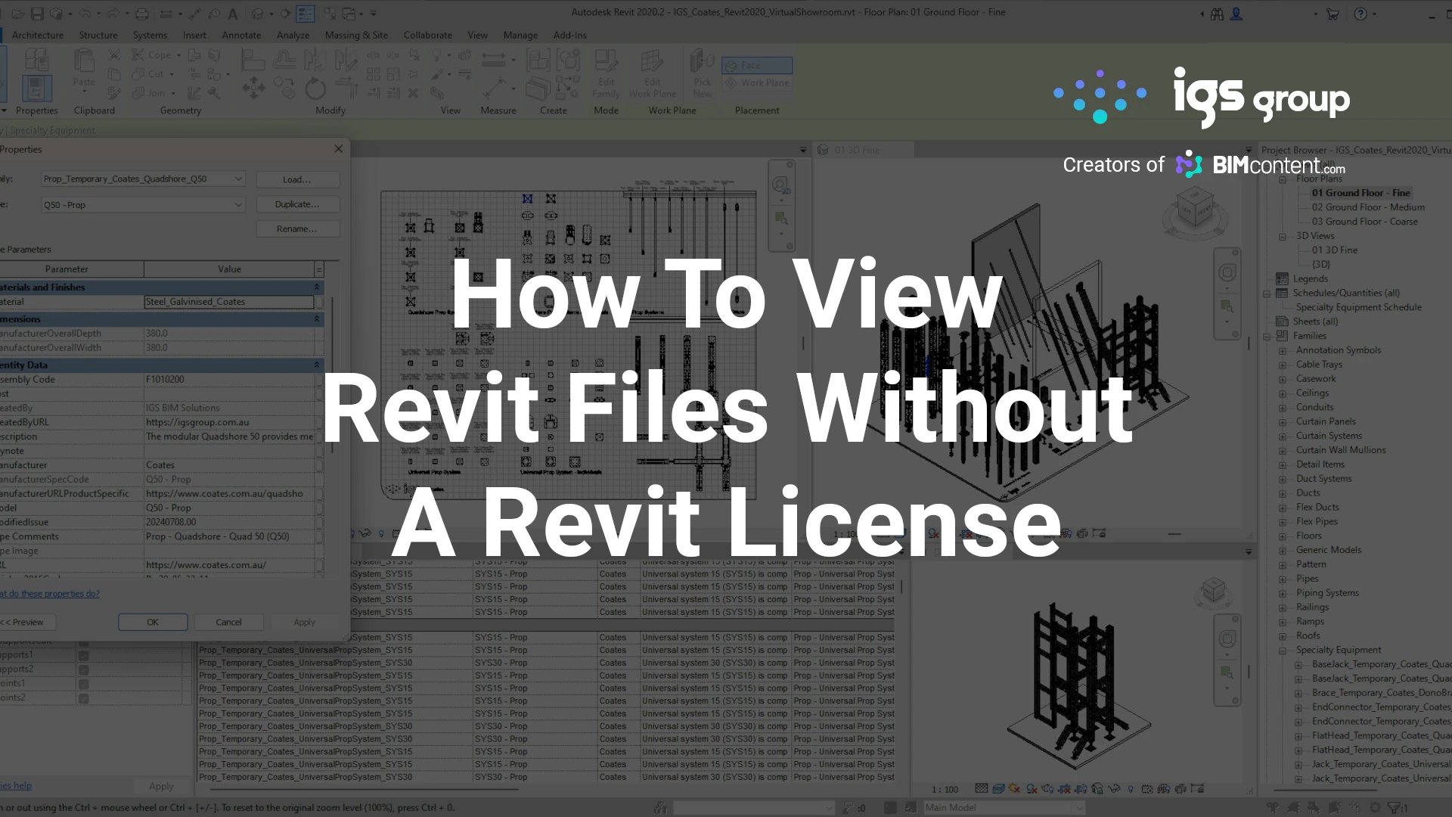Open Specialty Equipment Schedule in Project Browser
The image size is (1452, 817).
(1358, 307)
